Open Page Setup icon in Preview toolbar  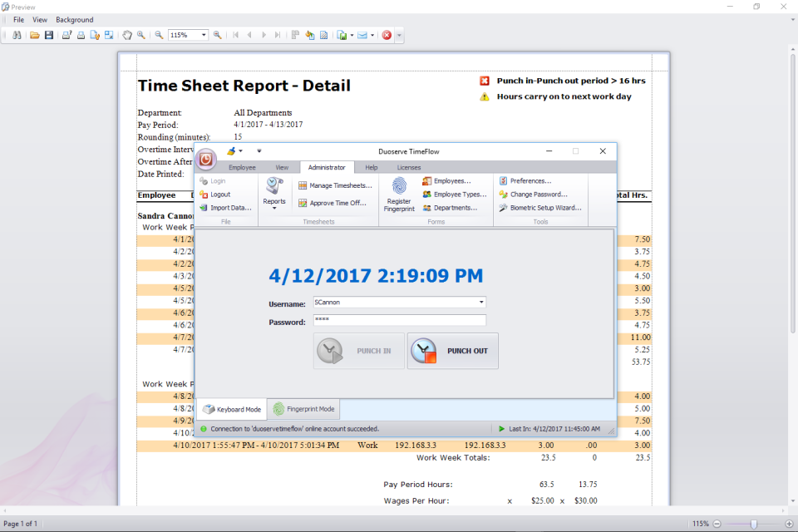coord(95,35)
